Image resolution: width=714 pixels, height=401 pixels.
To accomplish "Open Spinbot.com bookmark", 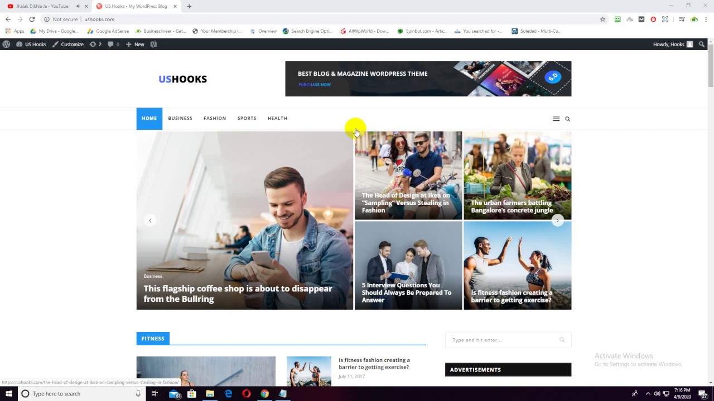I will click(x=423, y=31).
